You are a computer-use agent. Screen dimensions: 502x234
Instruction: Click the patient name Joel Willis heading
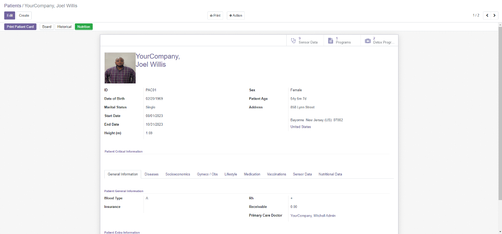[158, 60]
